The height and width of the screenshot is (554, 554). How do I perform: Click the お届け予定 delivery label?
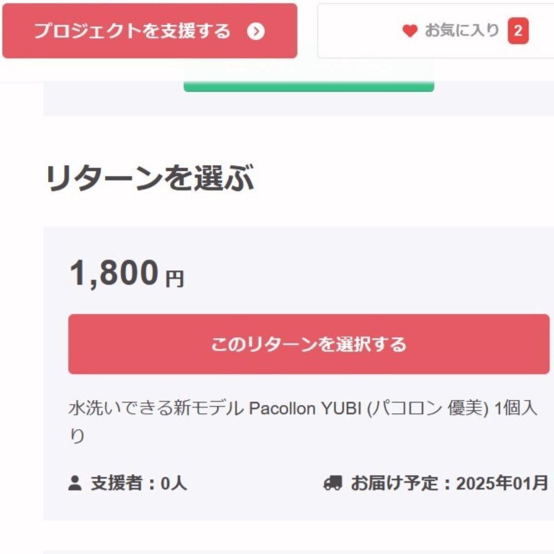click(x=393, y=483)
